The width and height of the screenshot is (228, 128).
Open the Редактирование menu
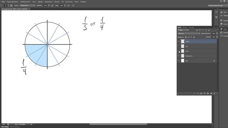13,2
